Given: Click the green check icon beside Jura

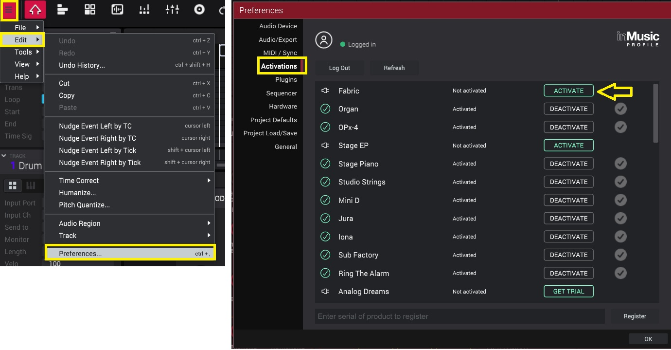Looking at the screenshot, I should [325, 219].
